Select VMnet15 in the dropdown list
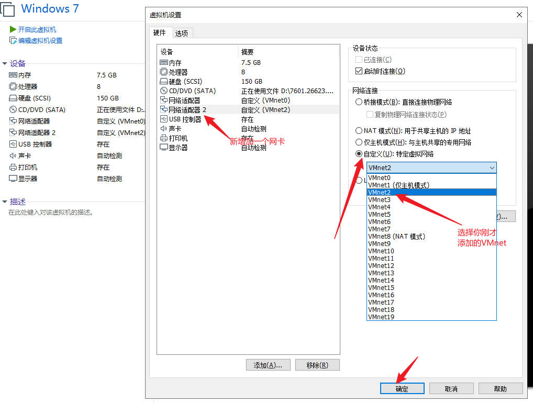 (x=431, y=288)
